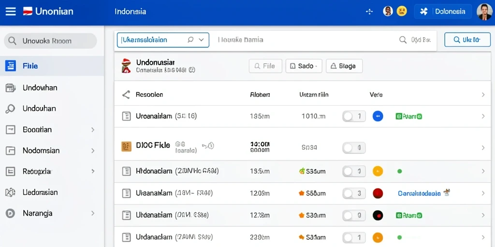This screenshot has width=495, height=247.
Task: Click the yellow emoji face icon
Action: coord(402,12)
